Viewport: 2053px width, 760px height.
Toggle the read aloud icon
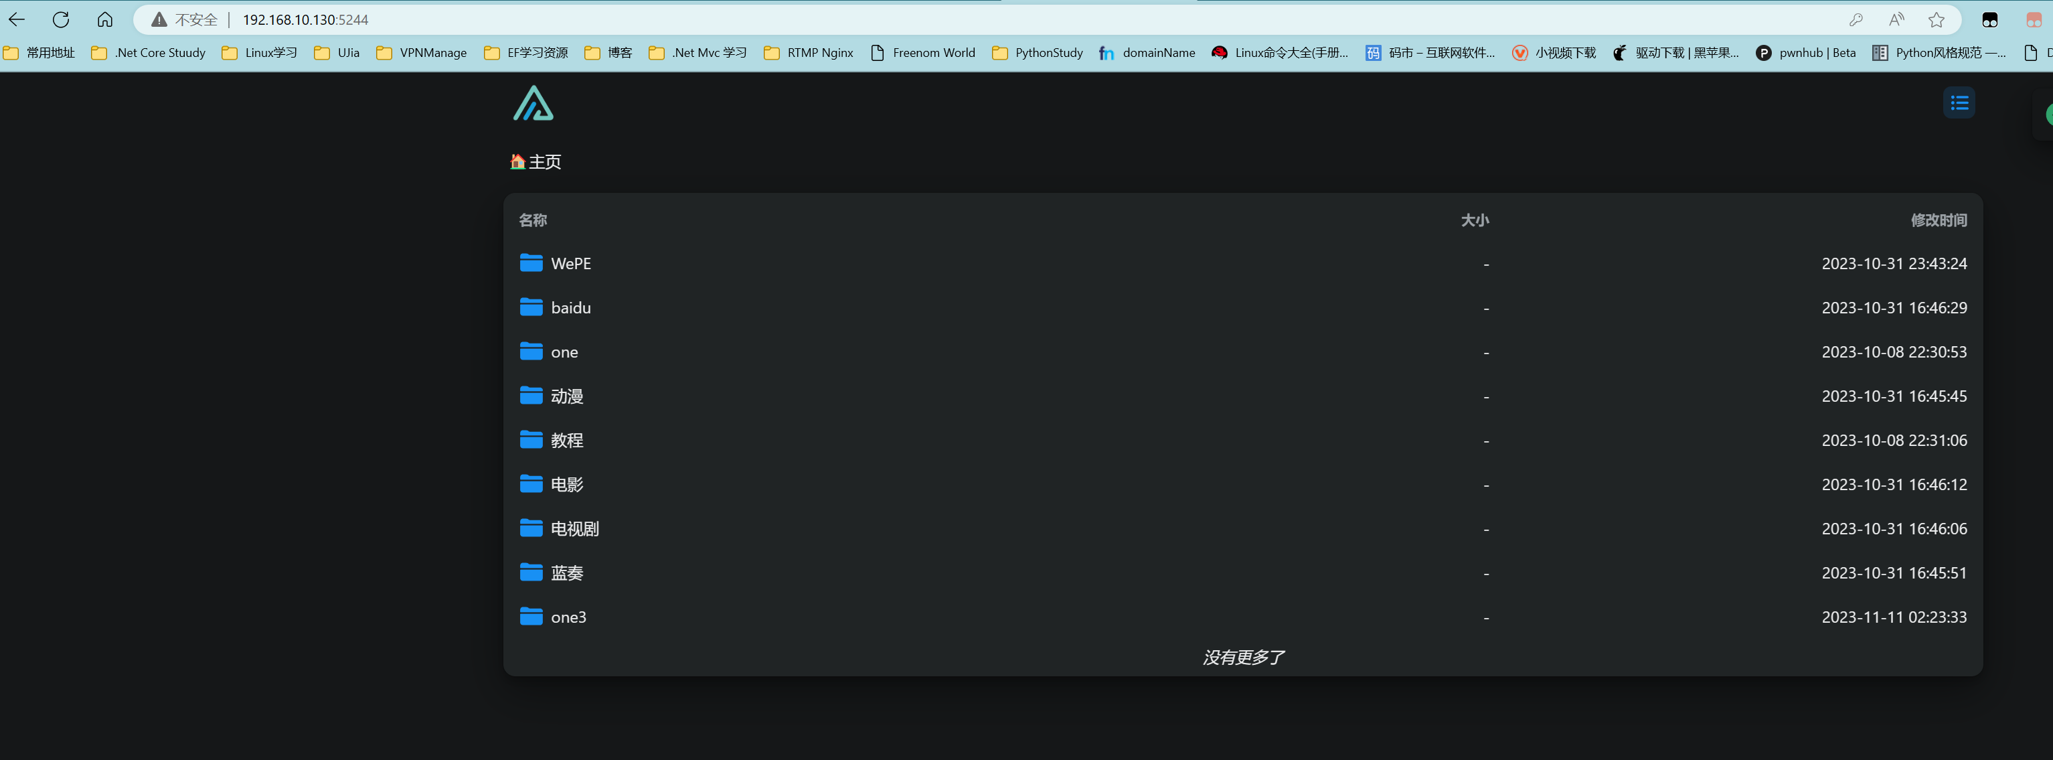point(1897,20)
